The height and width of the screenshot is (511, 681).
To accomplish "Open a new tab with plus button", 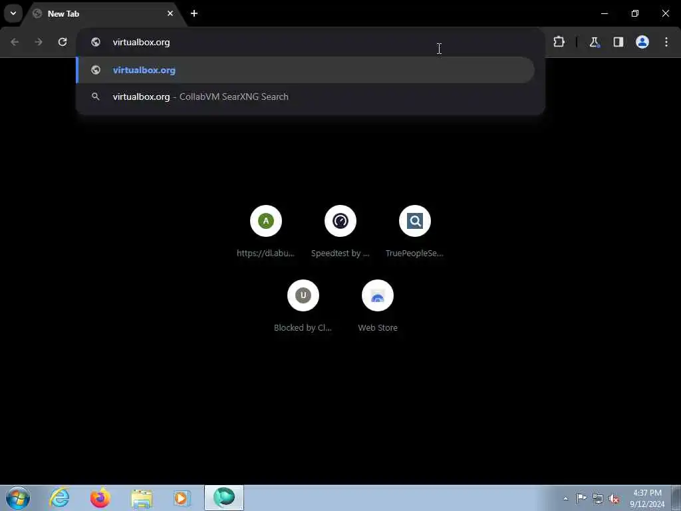I will (194, 13).
